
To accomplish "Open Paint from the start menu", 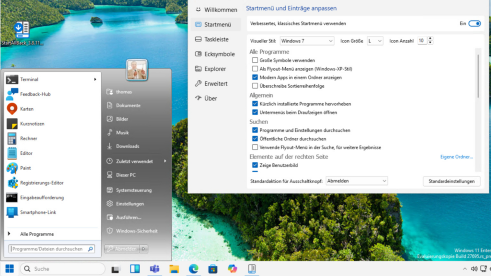I will coord(25,168).
